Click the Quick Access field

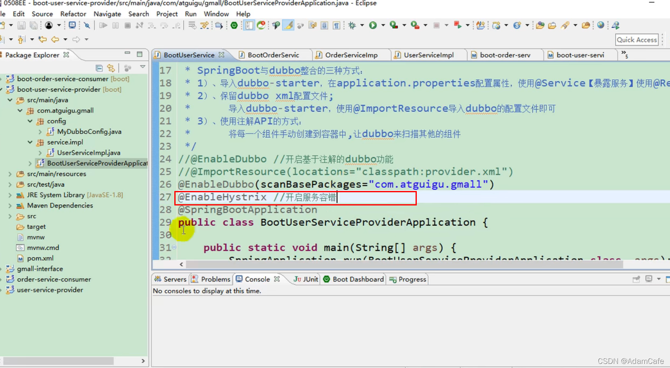tap(637, 40)
